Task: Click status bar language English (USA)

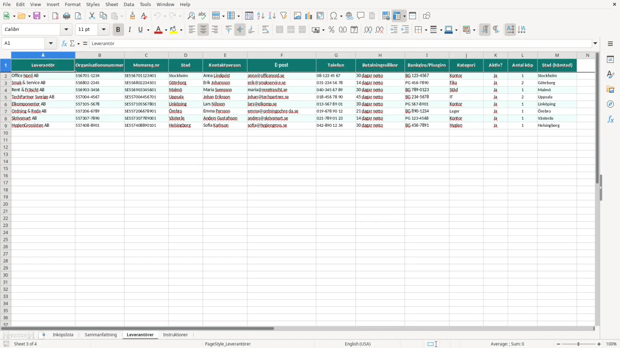Action: point(358,344)
